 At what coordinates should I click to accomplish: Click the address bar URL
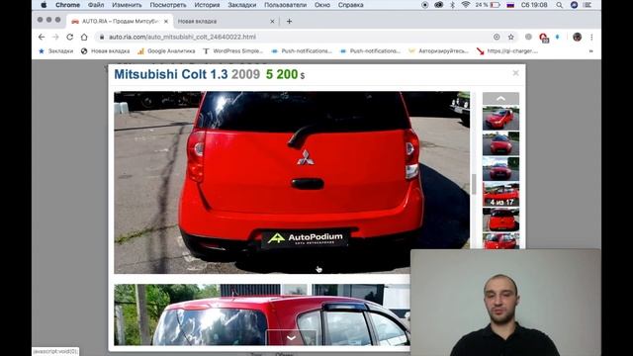click(x=182, y=37)
